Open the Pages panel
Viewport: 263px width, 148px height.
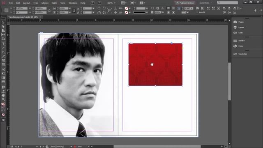pyautogui.click(x=239, y=22)
